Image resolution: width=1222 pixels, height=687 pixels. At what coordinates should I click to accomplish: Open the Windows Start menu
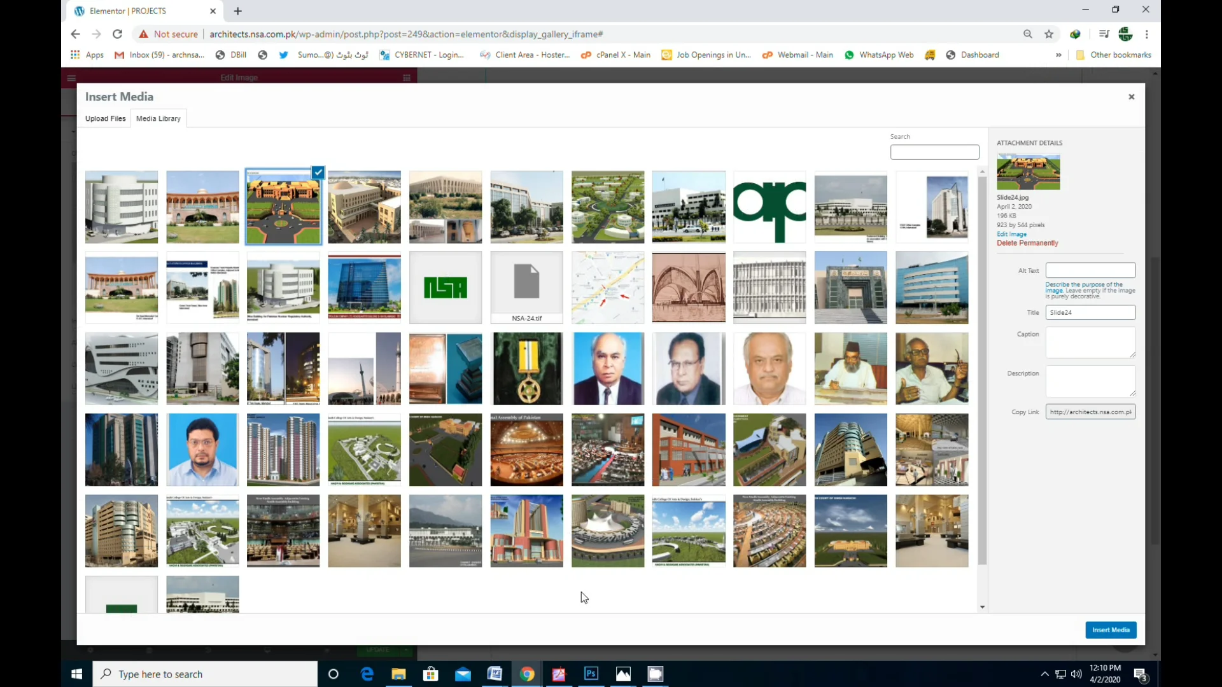77,674
